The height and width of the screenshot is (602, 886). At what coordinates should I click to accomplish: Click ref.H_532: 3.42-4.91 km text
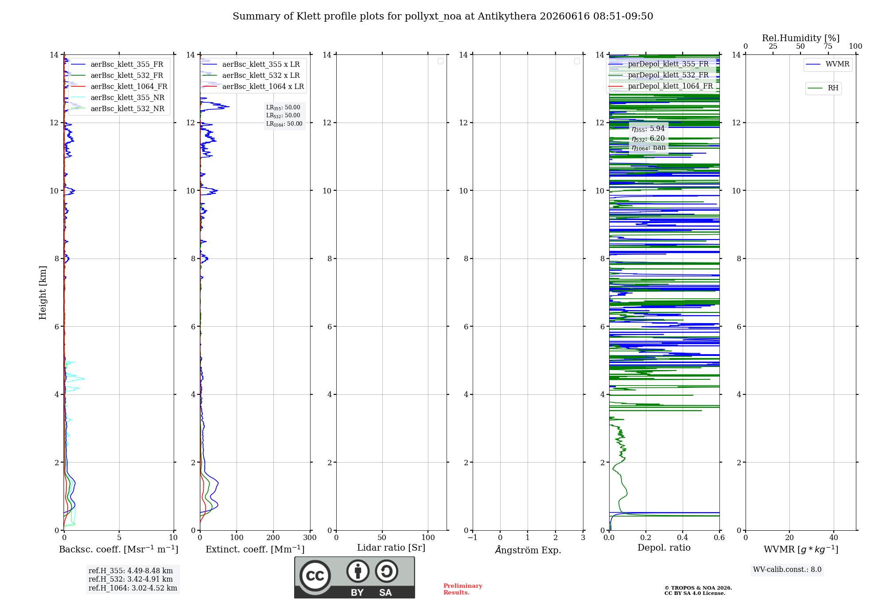131,579
